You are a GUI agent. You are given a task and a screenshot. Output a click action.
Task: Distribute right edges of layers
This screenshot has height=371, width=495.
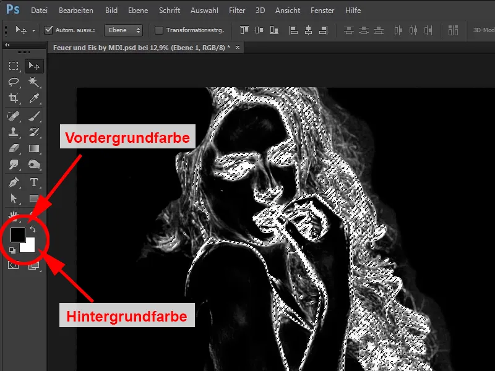(428, 30)
